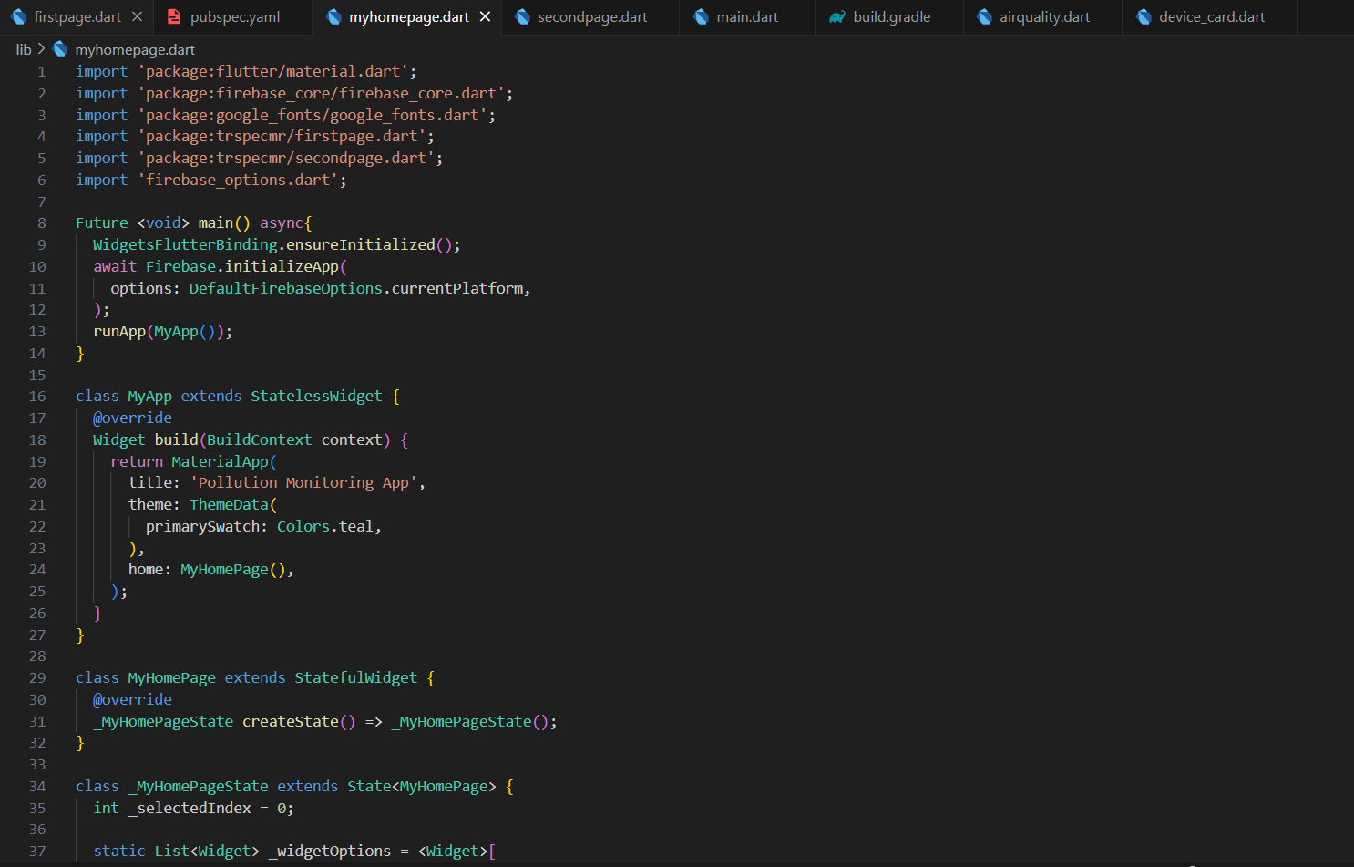The width and height of the screenshot is (1354, 867).
Task: Click the Dart icon on main.dart tab
Action: click(x=701, y=17)
